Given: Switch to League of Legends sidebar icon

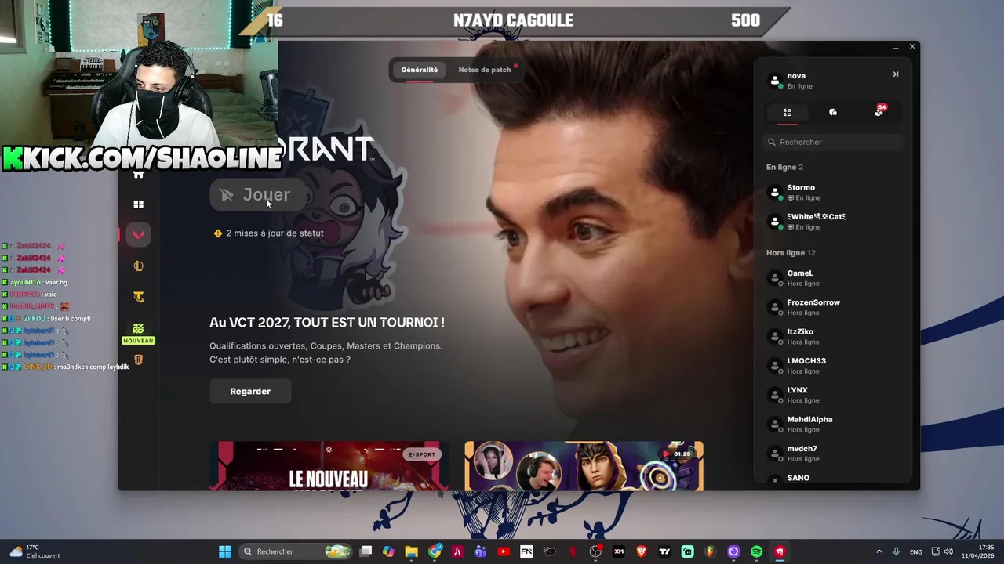Looking at the screenshot, I should pyautogui.click(x=138, y=266).
